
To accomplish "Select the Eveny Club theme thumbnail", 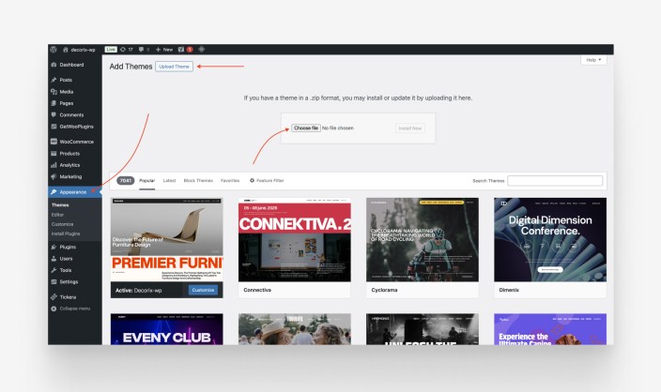I will [166, 329].
